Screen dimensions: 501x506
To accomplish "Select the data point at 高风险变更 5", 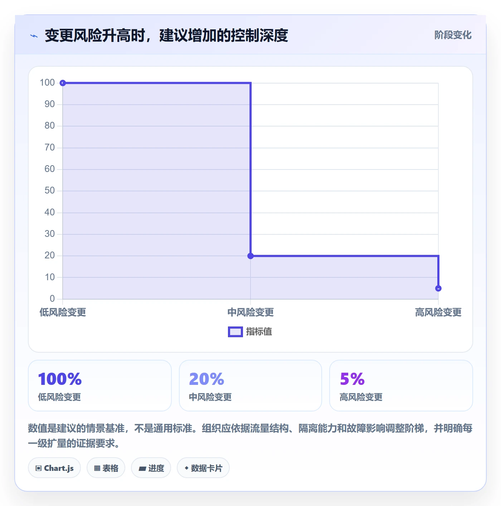I will point(438,288).
